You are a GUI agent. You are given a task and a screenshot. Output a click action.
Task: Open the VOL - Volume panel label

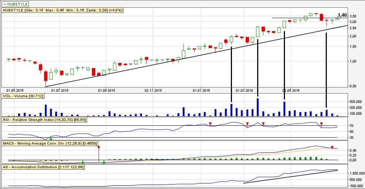coord(23,96)
